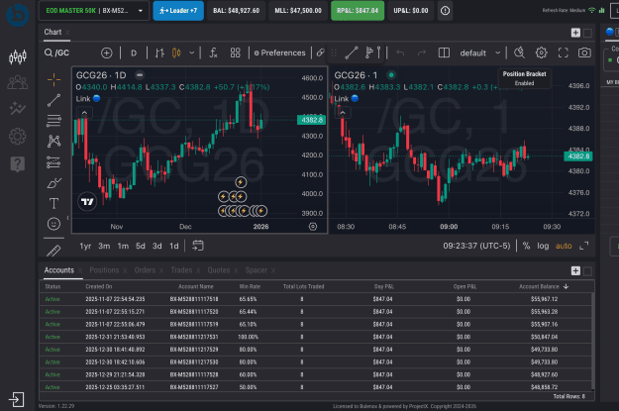
Task: Open the default template dropdown
Action: [480, 52]
